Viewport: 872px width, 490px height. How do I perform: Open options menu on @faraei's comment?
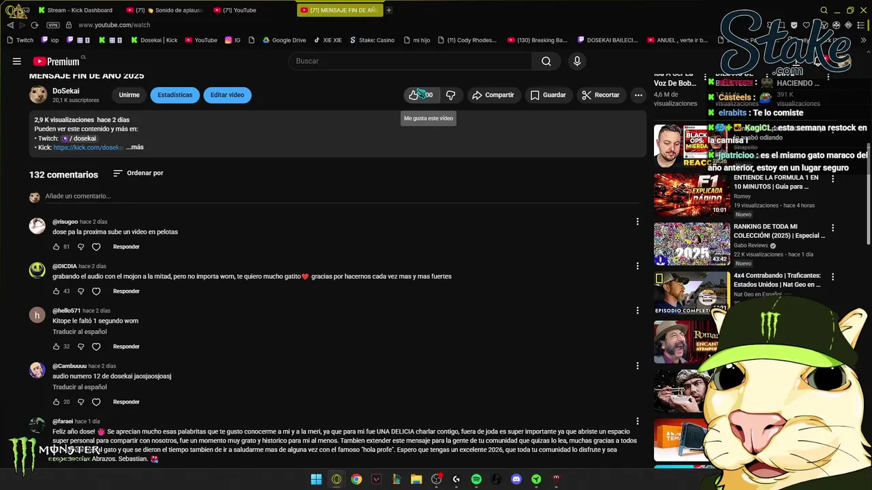[638, 421]
